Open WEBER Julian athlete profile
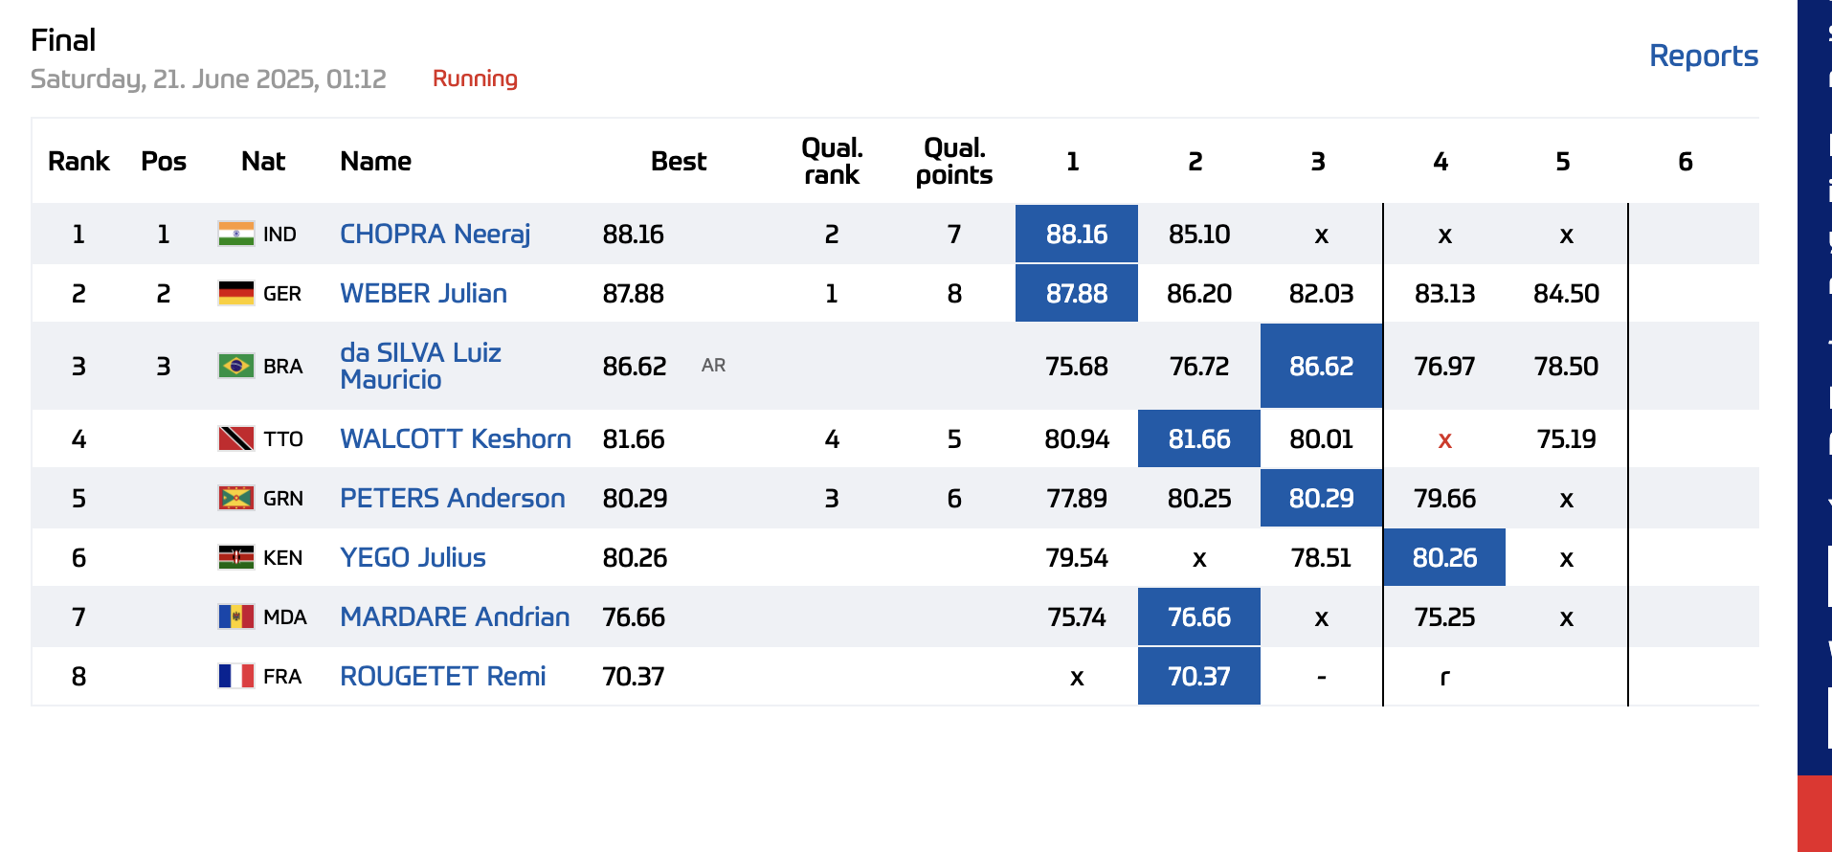This screenshot has width=1832, height=852. pyautogui.click(x=423, y=293)
